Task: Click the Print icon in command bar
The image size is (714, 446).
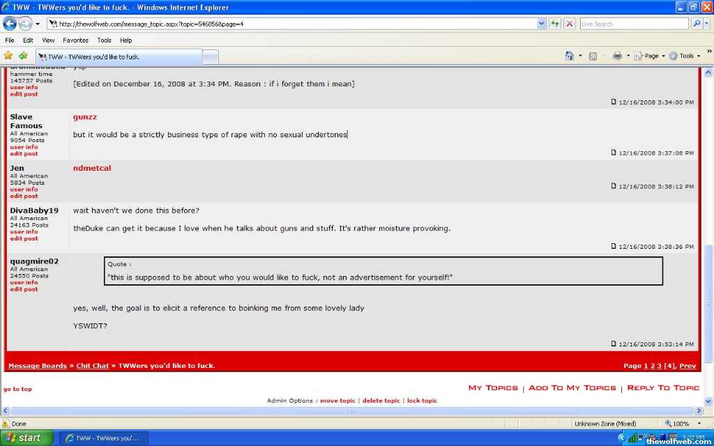Action: (x=617, y=56)
